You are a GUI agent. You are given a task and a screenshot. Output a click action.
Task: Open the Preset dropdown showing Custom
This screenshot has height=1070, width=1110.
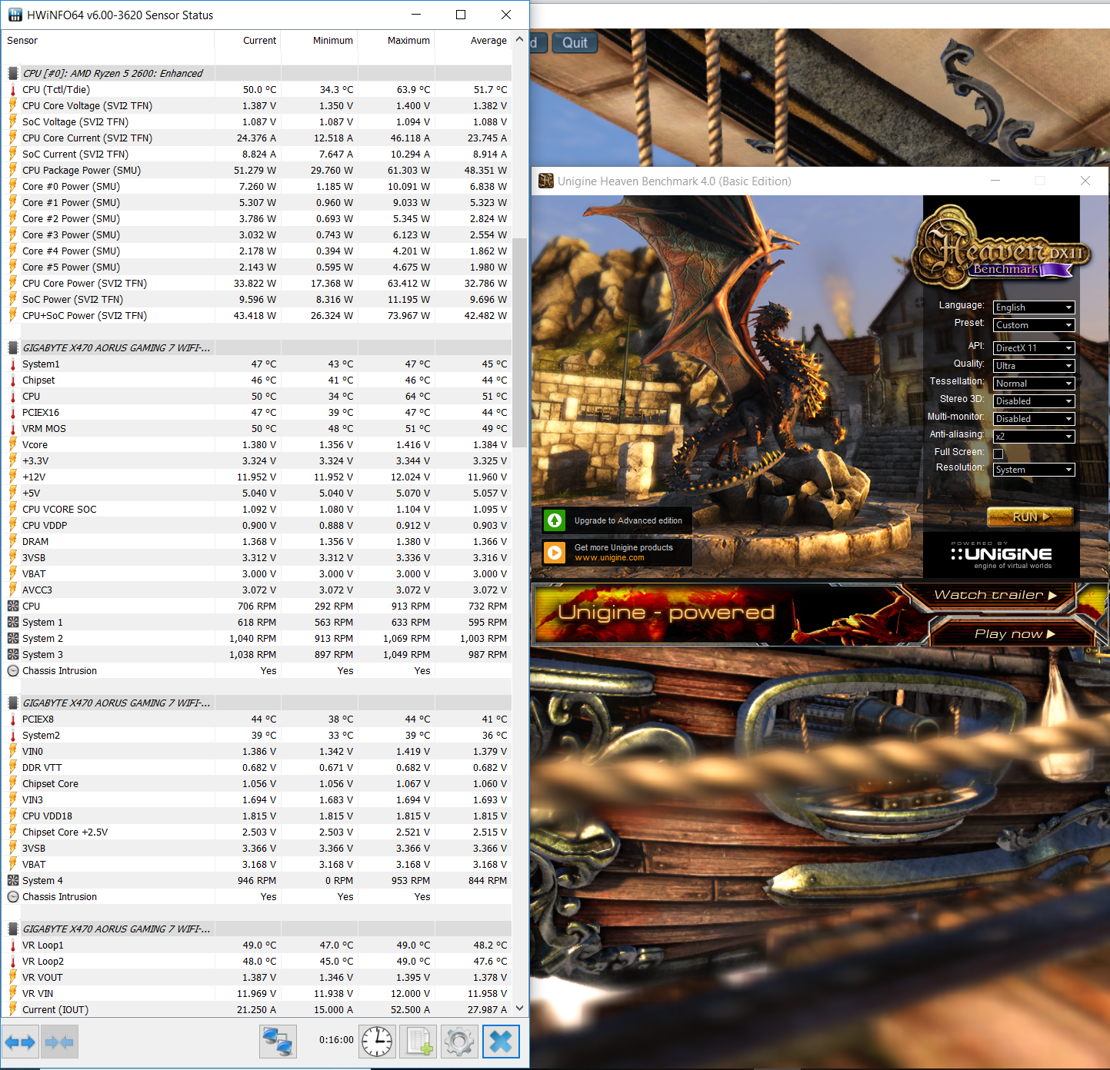click(1034, 325)
